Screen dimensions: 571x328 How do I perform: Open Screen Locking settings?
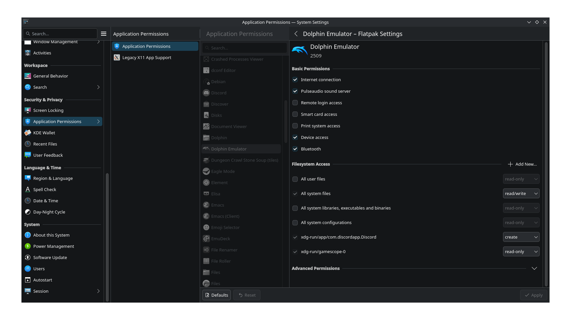48,110
